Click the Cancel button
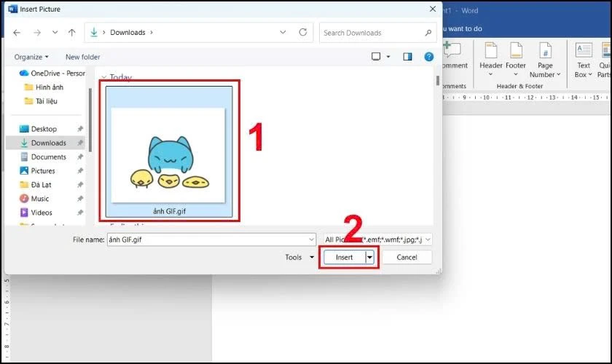 407,257
